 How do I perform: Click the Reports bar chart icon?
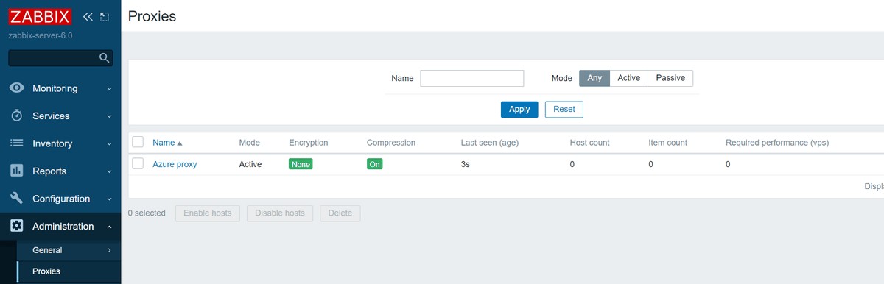coord(17,171)
